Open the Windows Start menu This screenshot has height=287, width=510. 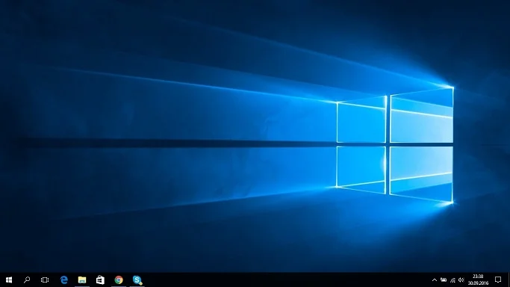click(x=9, y=280)
